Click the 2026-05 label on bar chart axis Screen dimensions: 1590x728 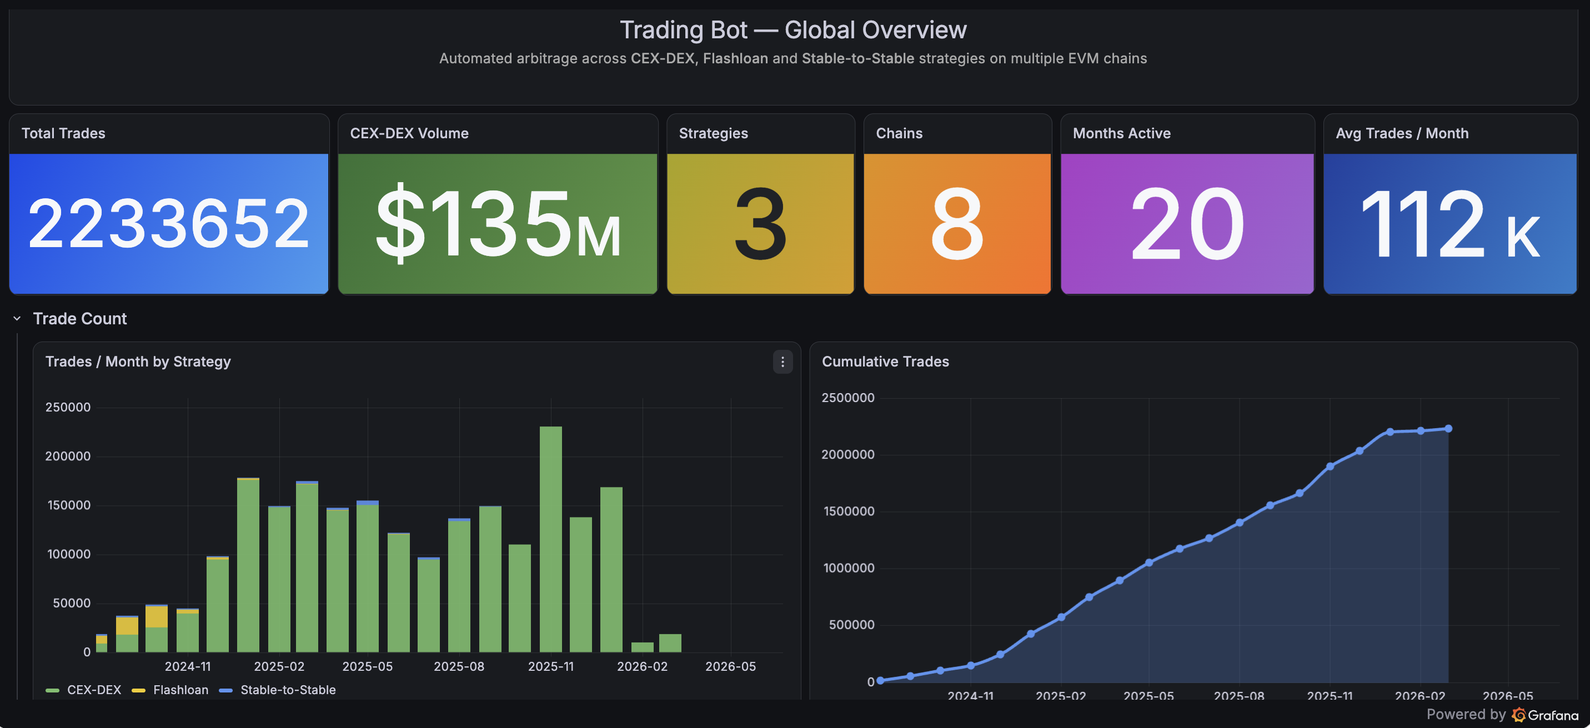(x=730, y=666)
